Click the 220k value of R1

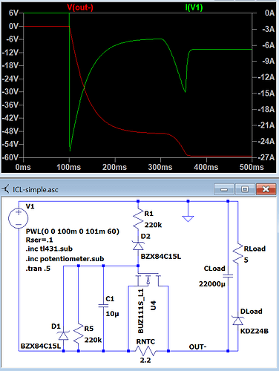(153, 225)
